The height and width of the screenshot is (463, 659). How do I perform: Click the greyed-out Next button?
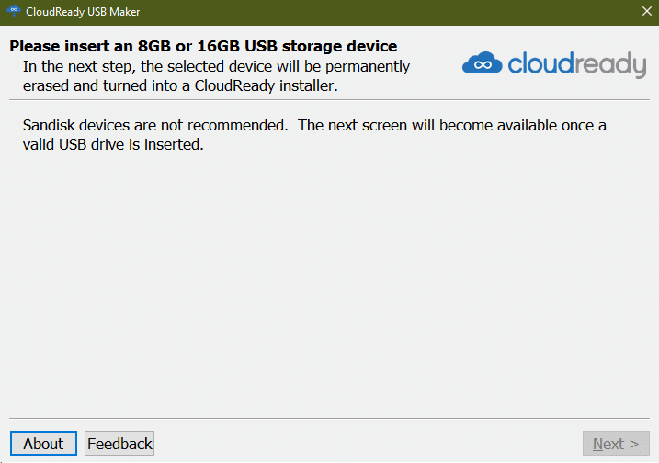(615, 444)
